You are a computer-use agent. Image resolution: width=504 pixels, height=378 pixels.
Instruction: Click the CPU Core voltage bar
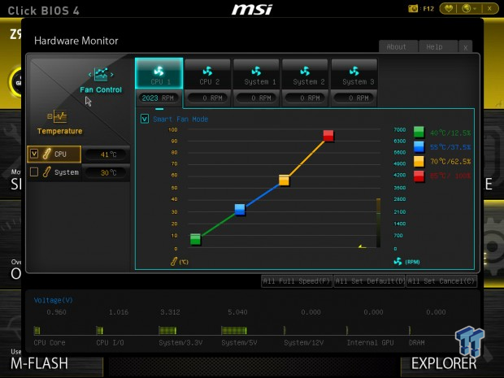pyautogui.click(x=37, y=330)
